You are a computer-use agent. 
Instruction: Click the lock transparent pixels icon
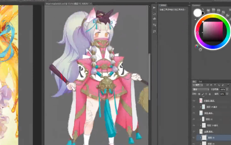pos(199,94)
